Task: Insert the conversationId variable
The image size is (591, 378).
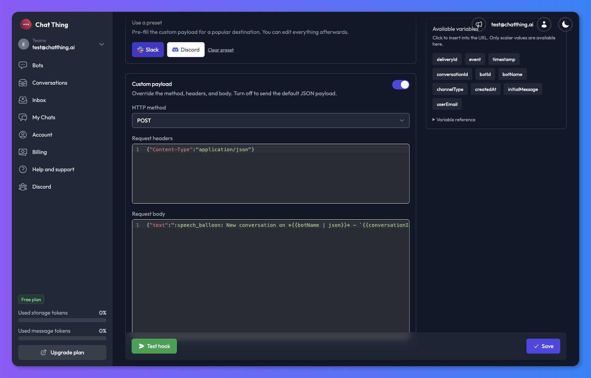Action: 452,74
